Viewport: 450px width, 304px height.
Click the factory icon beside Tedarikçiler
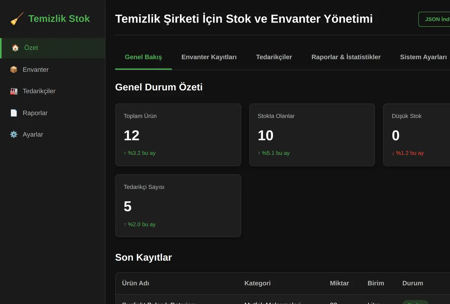tap(14, 91)
